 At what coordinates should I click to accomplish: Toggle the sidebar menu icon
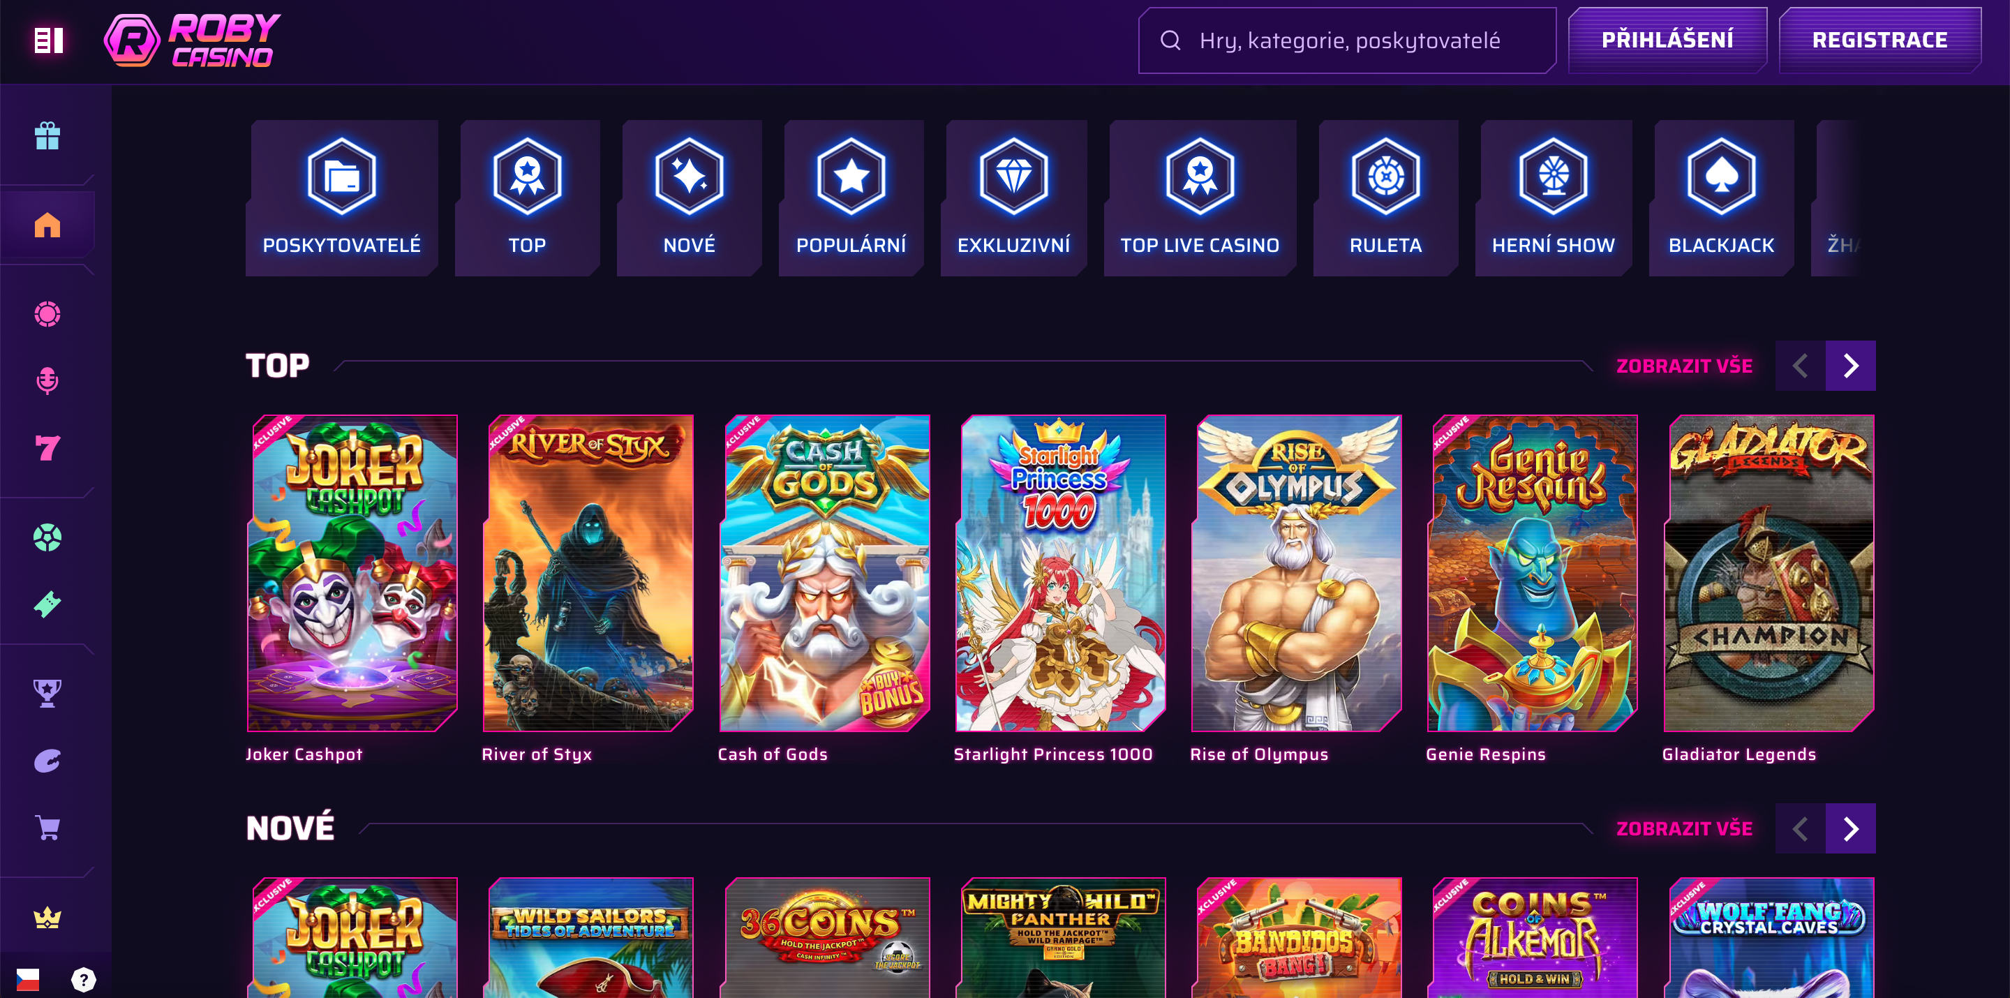[x=48, y=40]
